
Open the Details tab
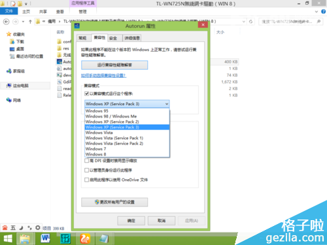132,38
